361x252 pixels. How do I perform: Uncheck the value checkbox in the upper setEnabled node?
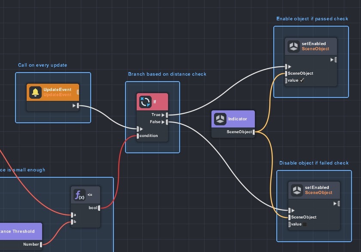coord(302,80)
